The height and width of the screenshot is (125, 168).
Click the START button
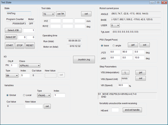[x=9, y=45]
